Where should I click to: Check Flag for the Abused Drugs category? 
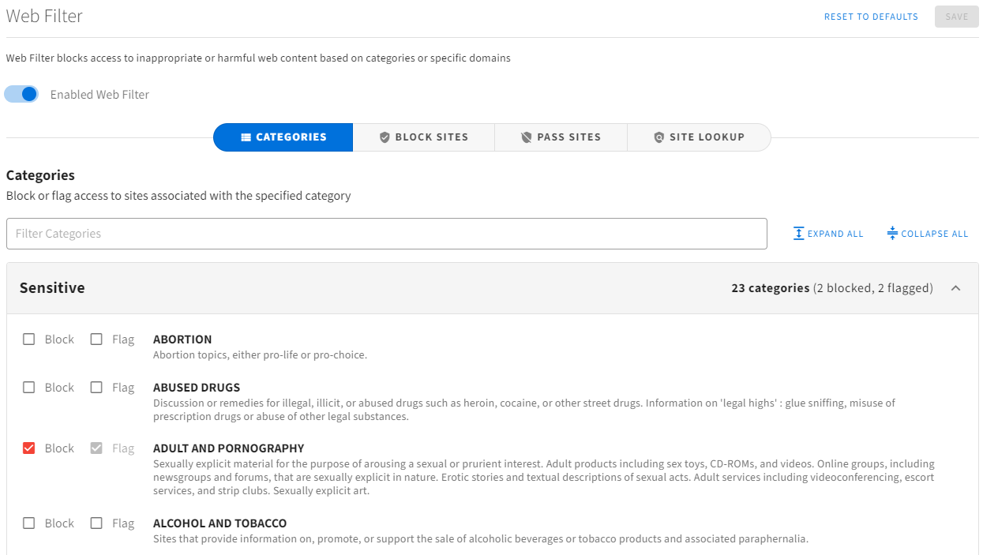pos(96,388)
